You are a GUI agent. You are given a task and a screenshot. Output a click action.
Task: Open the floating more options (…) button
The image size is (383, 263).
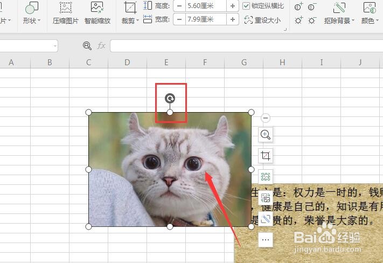pos(266,240)
